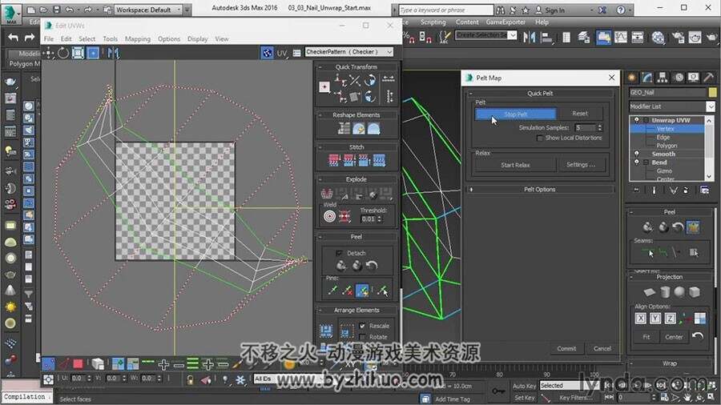
Task: Collapse the Stitch rollout
Action: (x=320, y=147)
